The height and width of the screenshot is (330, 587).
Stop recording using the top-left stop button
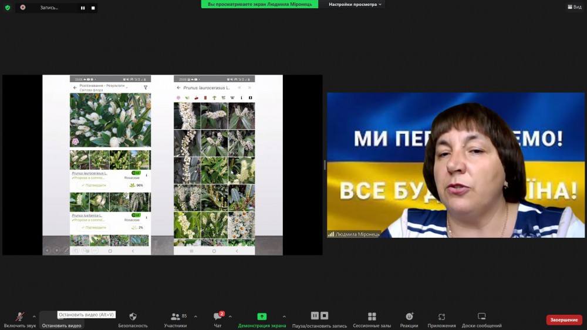(x=93, y=8)
